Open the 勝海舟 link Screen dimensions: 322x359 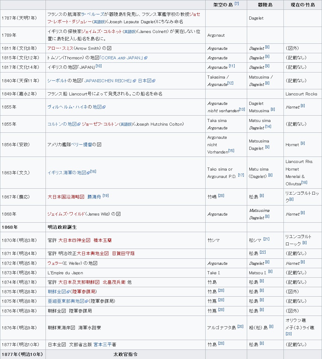(x=94, y=197)
